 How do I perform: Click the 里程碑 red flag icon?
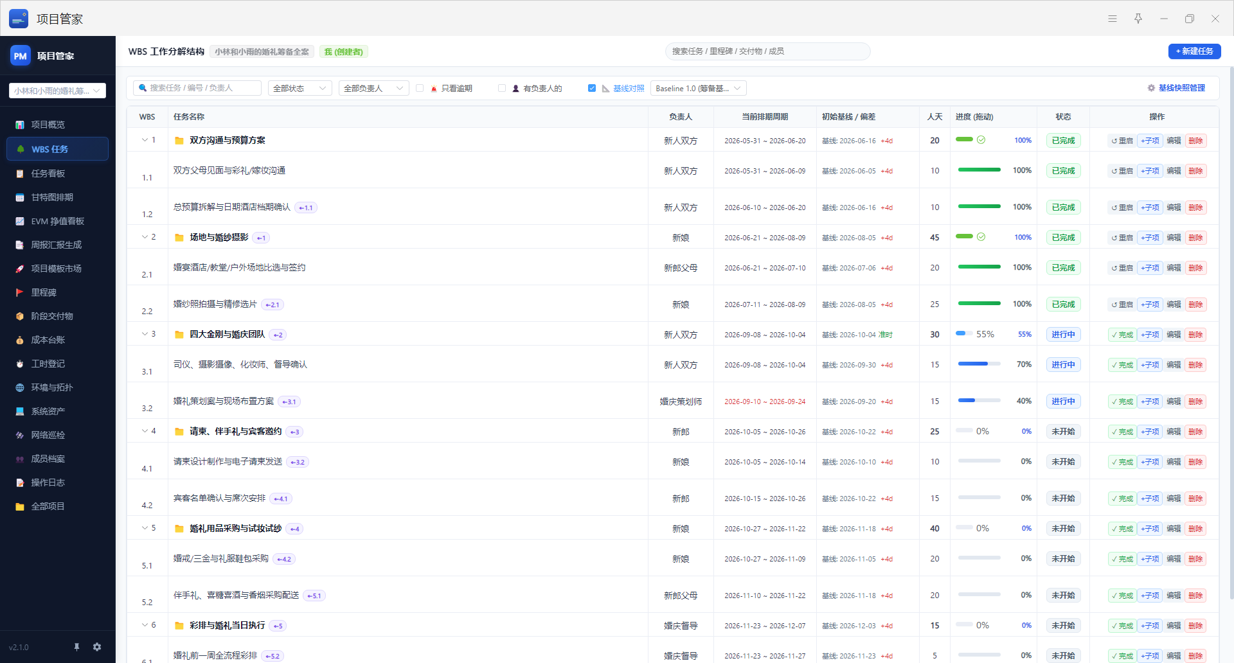[20, 292]
